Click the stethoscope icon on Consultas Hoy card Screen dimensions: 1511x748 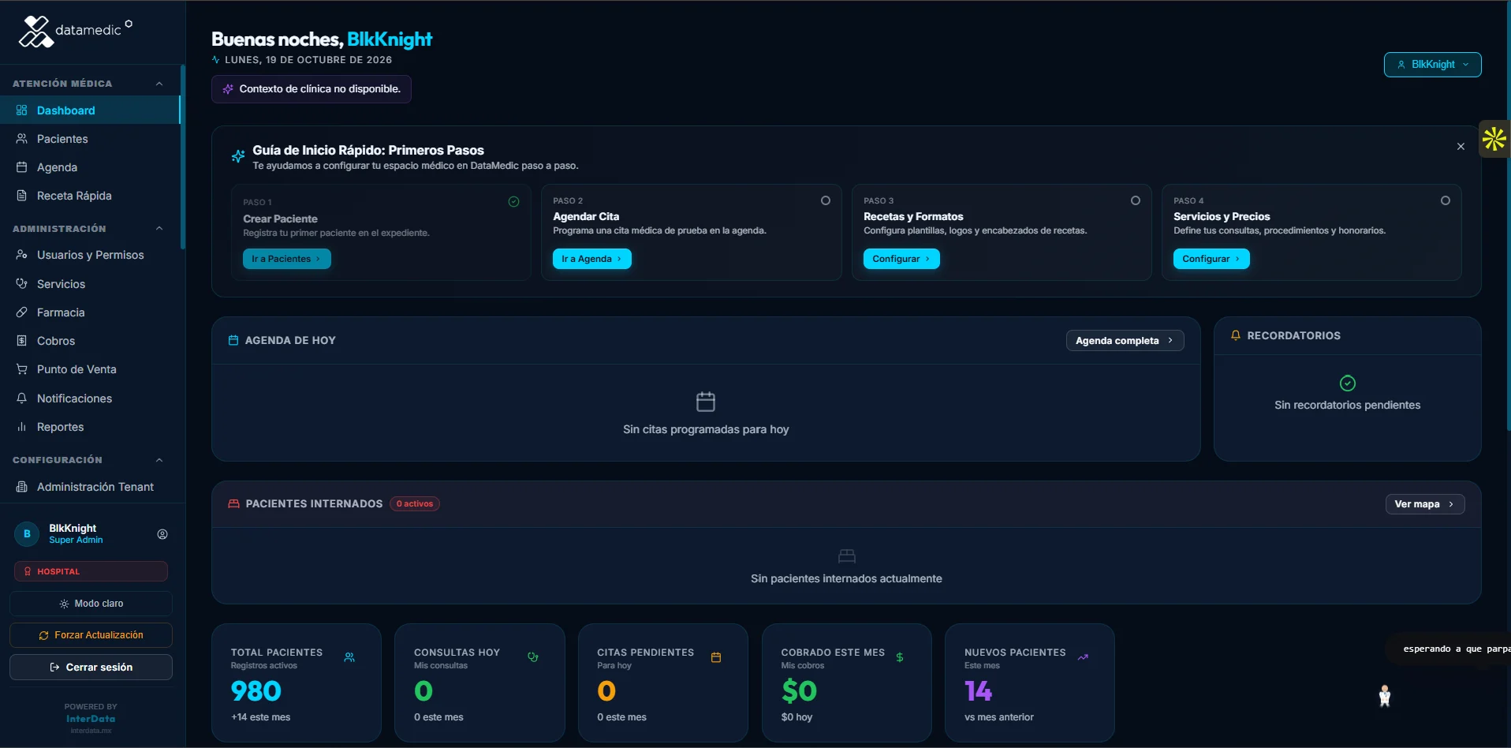point(533,657)
